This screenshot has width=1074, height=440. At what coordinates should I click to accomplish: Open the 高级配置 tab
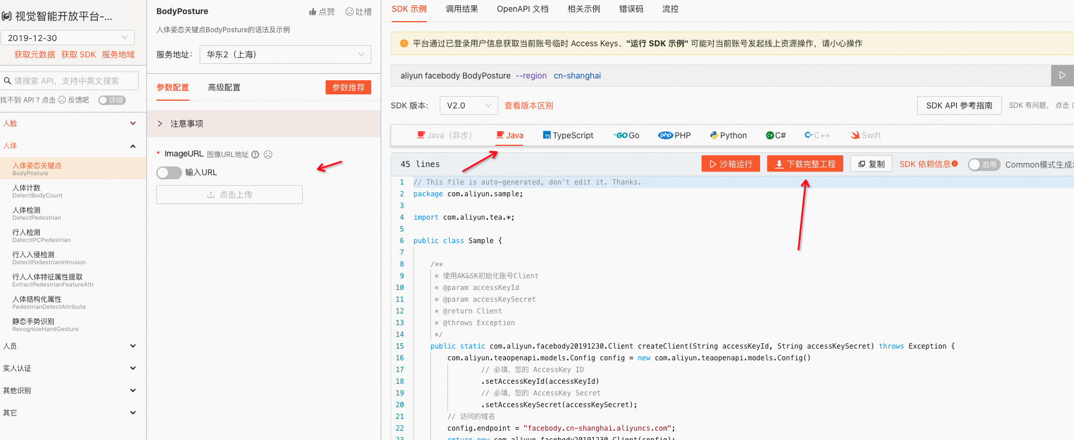coord(224,87)
